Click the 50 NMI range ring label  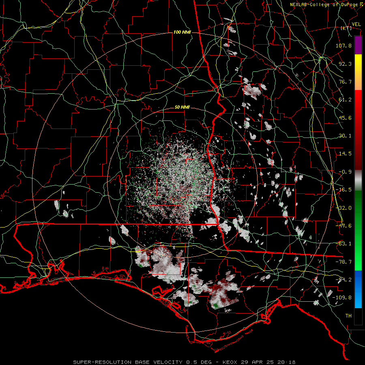182,107
